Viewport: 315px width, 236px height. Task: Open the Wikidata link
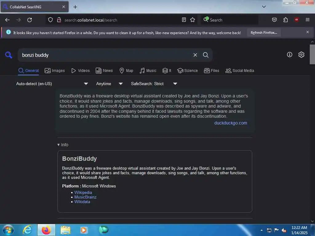[82, 202]
